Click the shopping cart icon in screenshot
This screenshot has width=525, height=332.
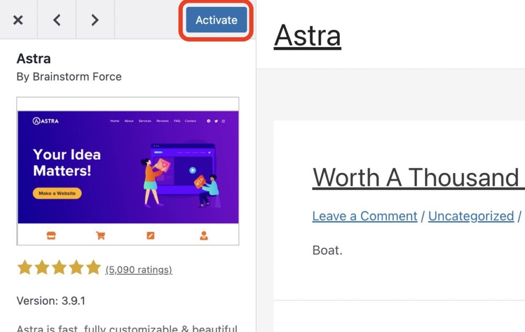(x=100, y=236)
